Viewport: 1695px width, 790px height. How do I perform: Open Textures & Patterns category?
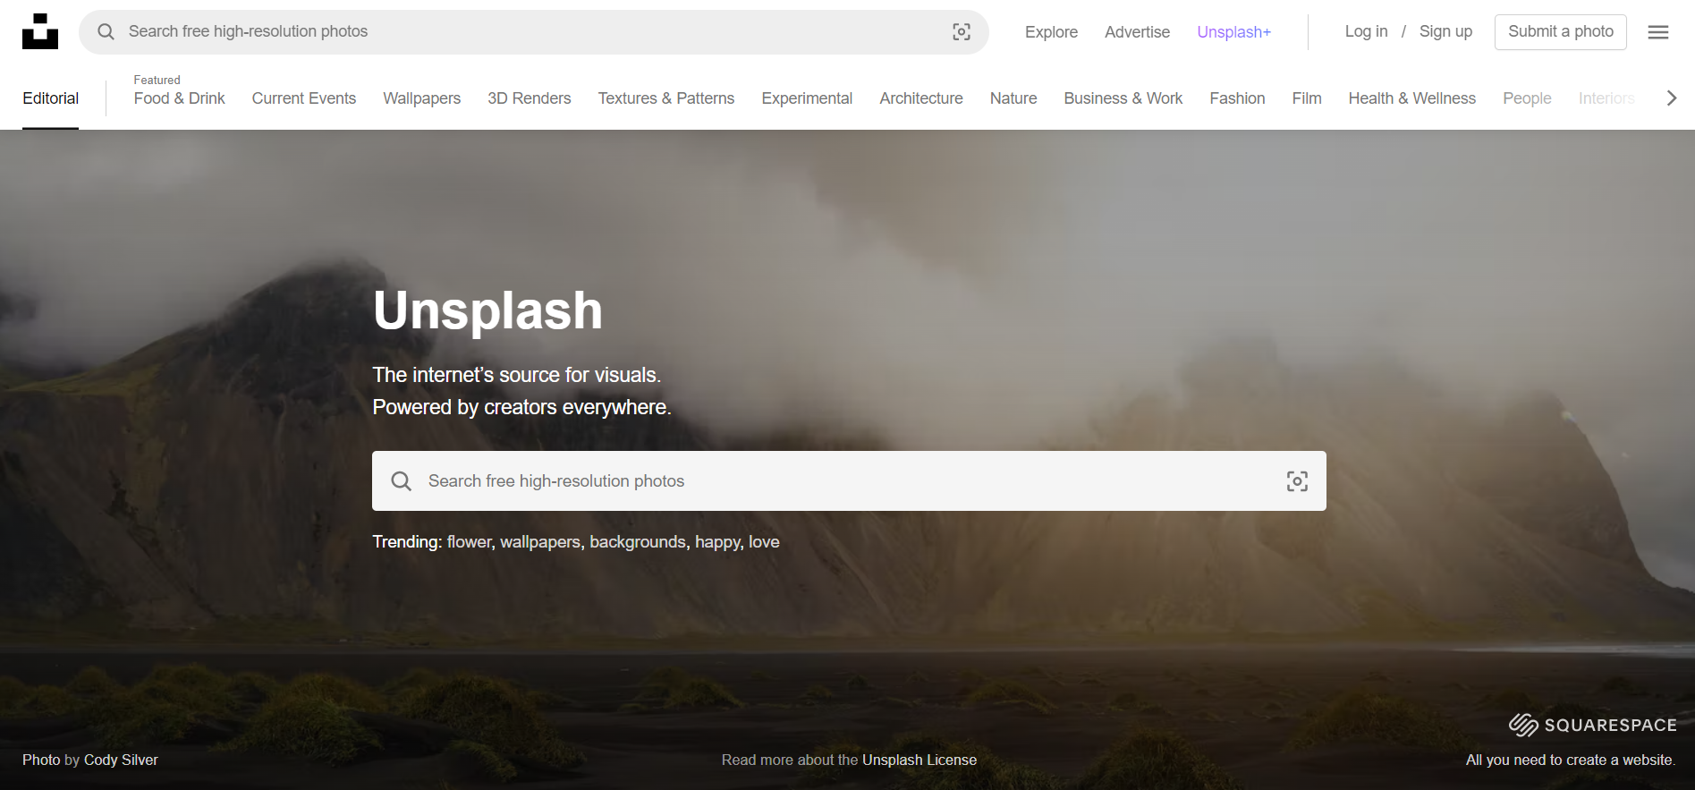(x=666, y=98)
